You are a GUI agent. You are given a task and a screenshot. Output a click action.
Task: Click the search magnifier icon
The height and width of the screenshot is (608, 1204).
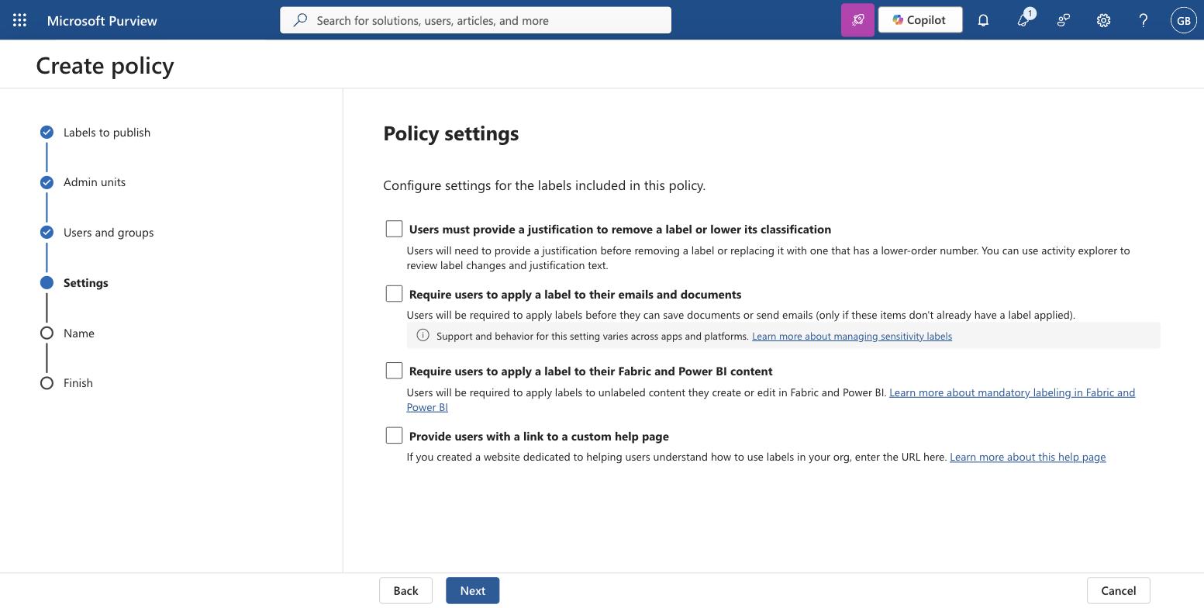click(300, 20)
